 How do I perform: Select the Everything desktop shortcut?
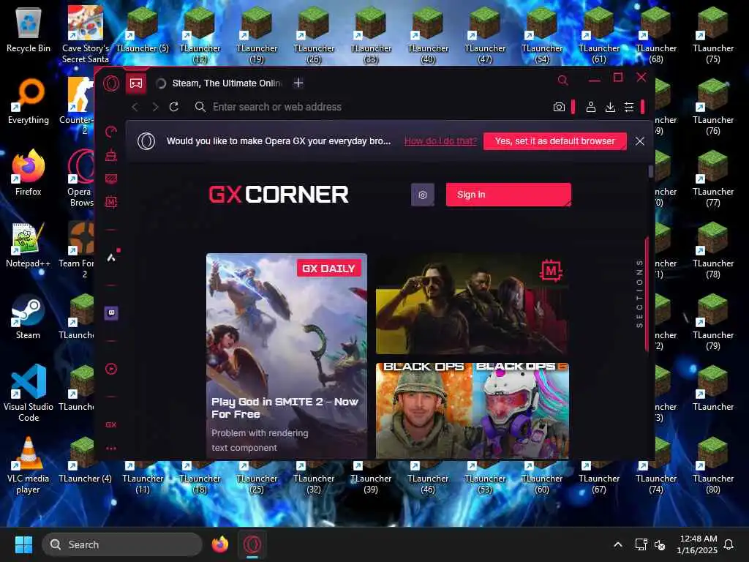(29, 101)
